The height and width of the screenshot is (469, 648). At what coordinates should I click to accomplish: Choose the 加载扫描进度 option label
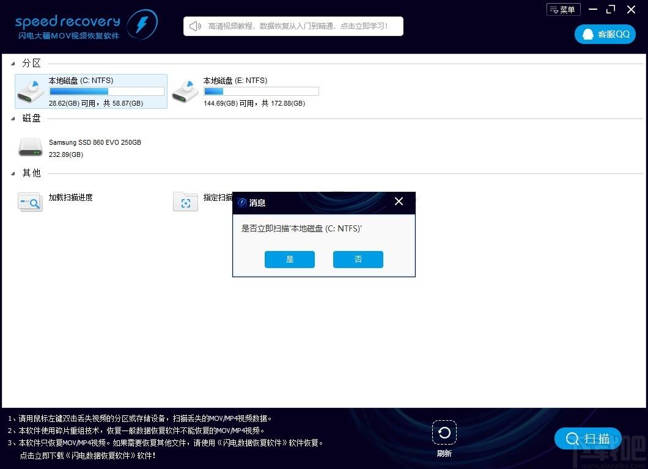71,197
